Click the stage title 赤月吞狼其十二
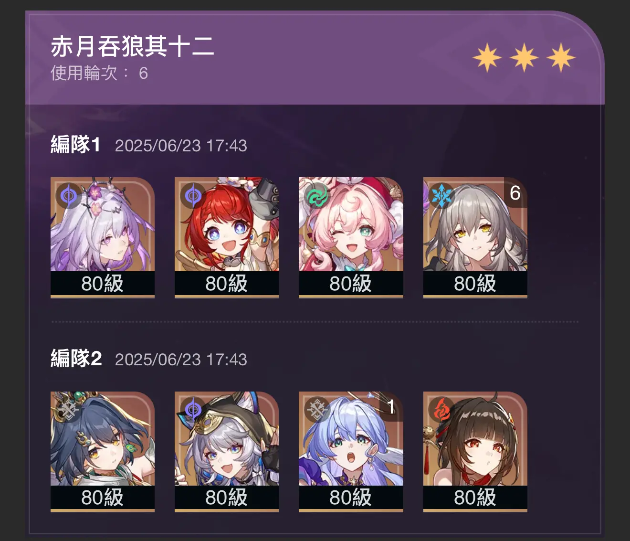 click(x=132, y=46)
